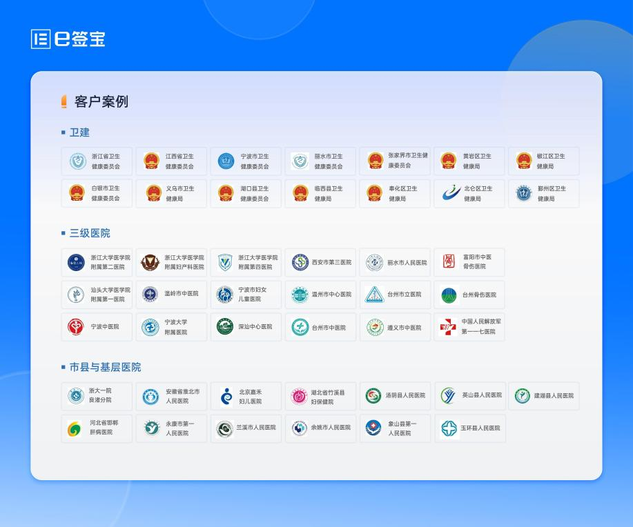Click the 临西县卫生健康局 text
The height and width of the screenshot is (527, 633).
coord(328,193)
